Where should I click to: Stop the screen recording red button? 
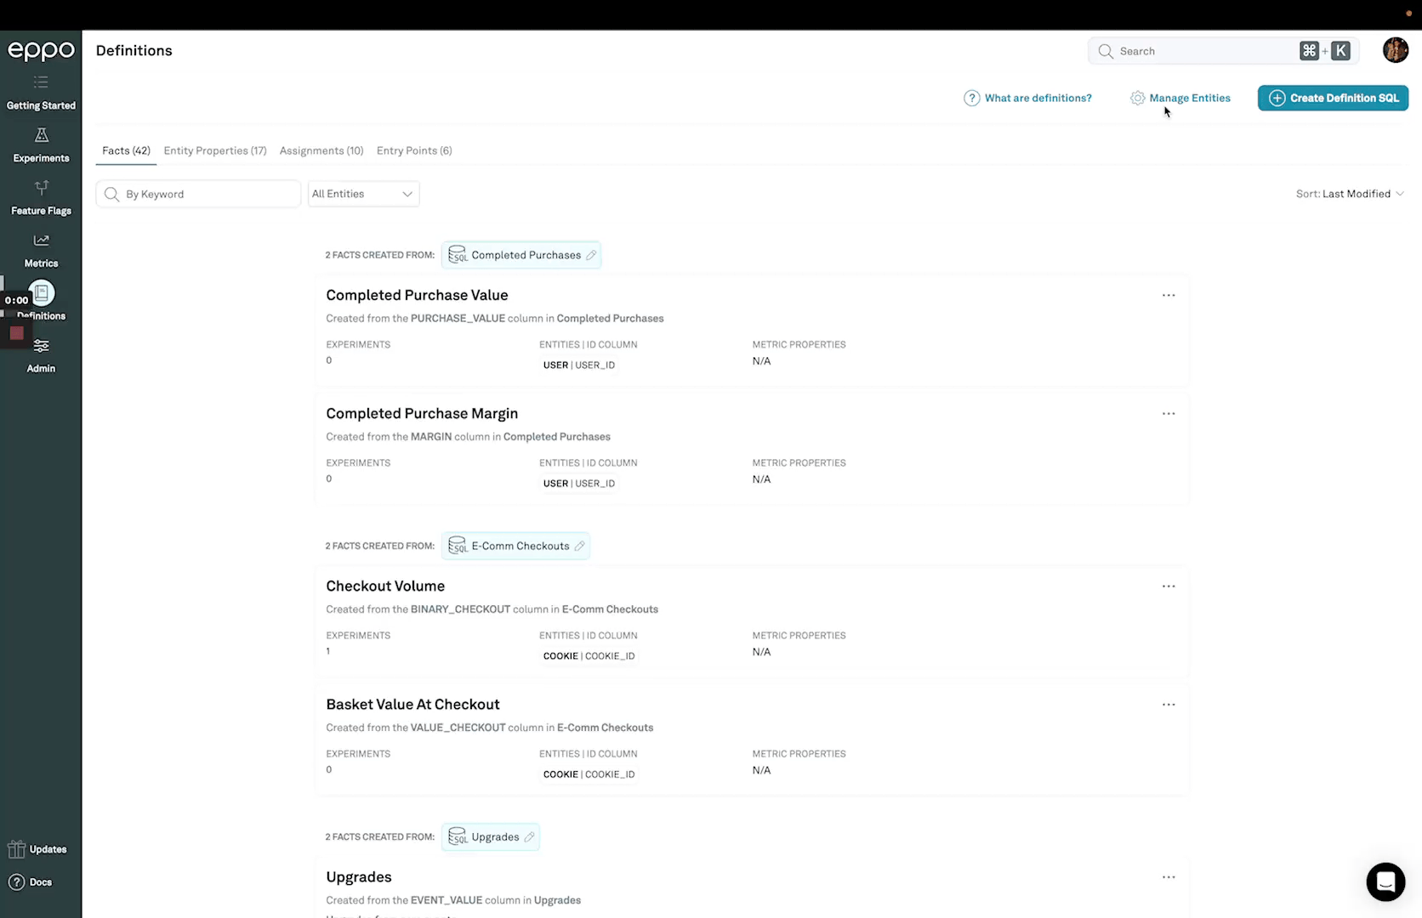[16, 333]
